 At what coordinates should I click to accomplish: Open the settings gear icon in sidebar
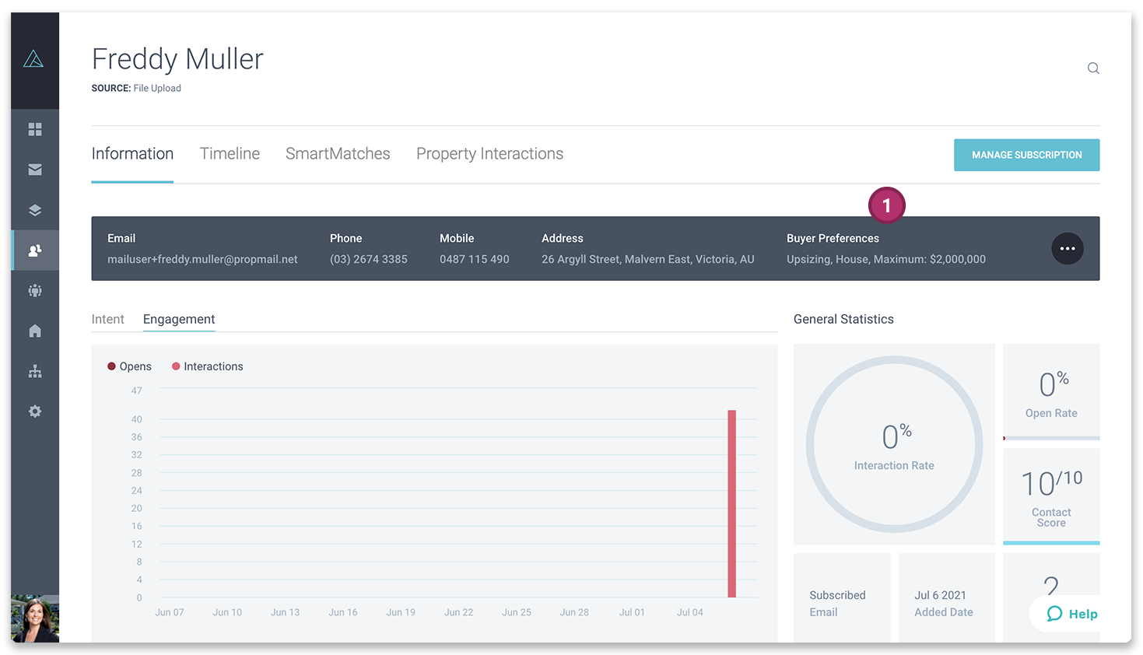tap(35, 412)
